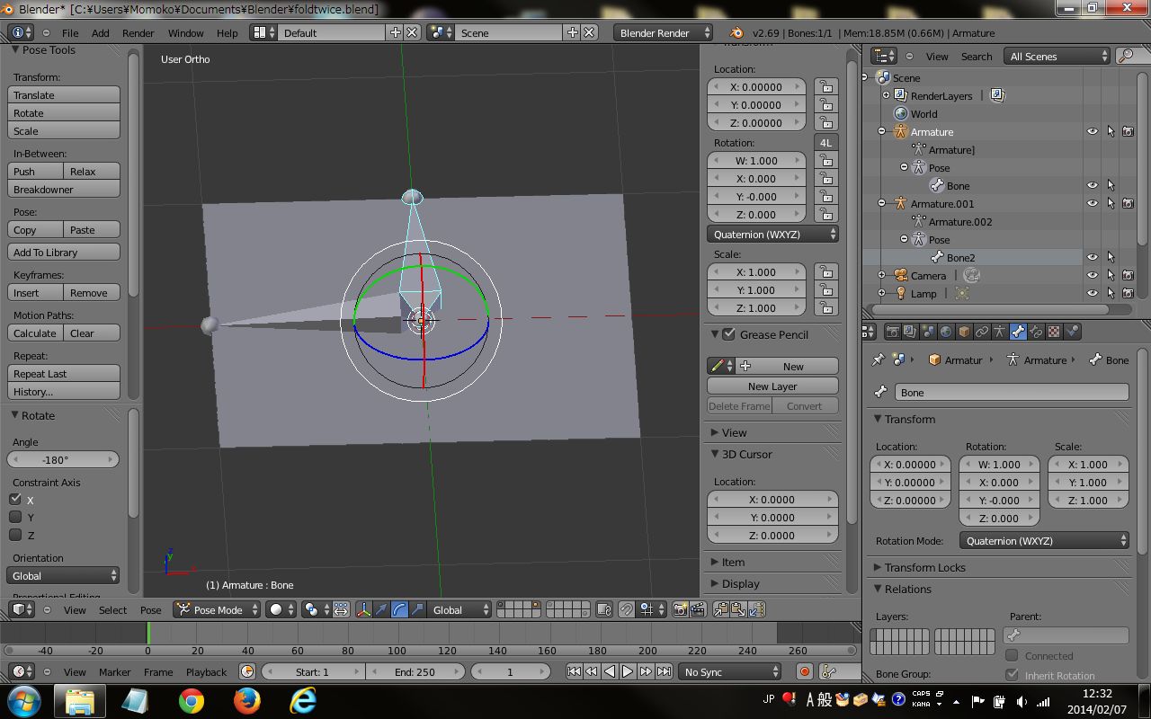Open the 3D view editor type selector
1151x719 pixels.
[22, 609]
